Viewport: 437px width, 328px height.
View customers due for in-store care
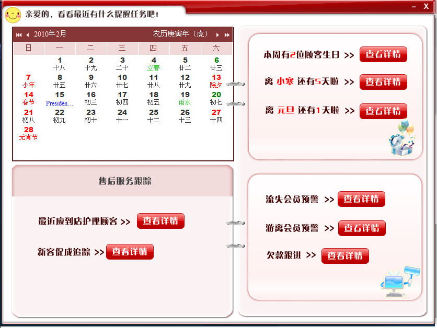click(x=160, y=221)
